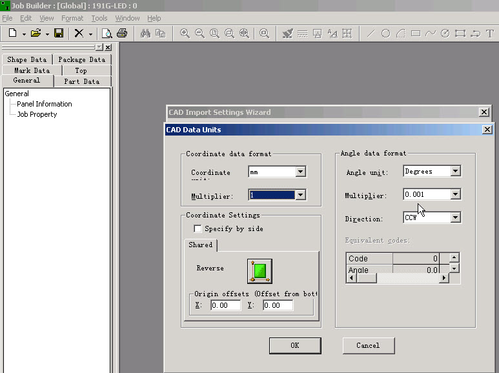
Task: Click equivalent codes scroll right arrow
Action: (444, 278)
